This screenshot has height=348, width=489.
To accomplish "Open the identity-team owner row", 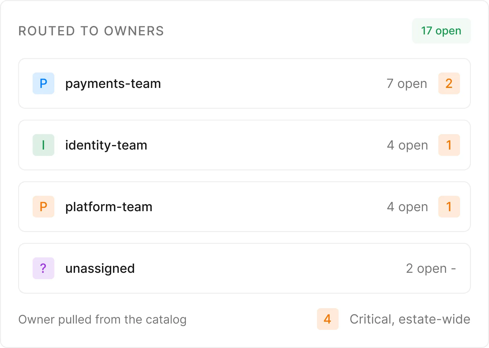I will 245,145.
